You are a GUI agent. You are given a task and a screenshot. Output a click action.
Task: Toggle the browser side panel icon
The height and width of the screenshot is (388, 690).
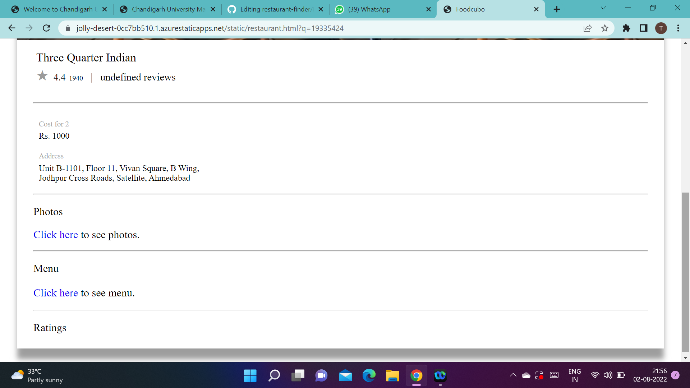point(644,28)
